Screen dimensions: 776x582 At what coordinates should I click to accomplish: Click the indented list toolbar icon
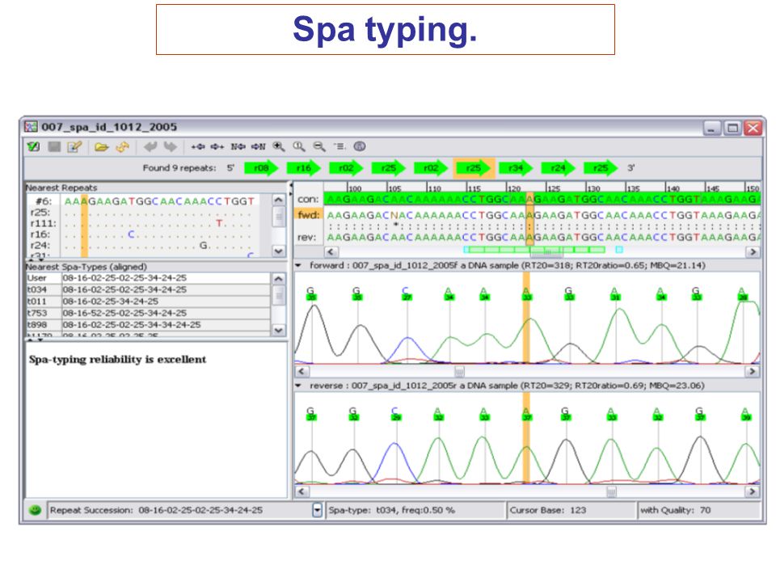(339, 146)
